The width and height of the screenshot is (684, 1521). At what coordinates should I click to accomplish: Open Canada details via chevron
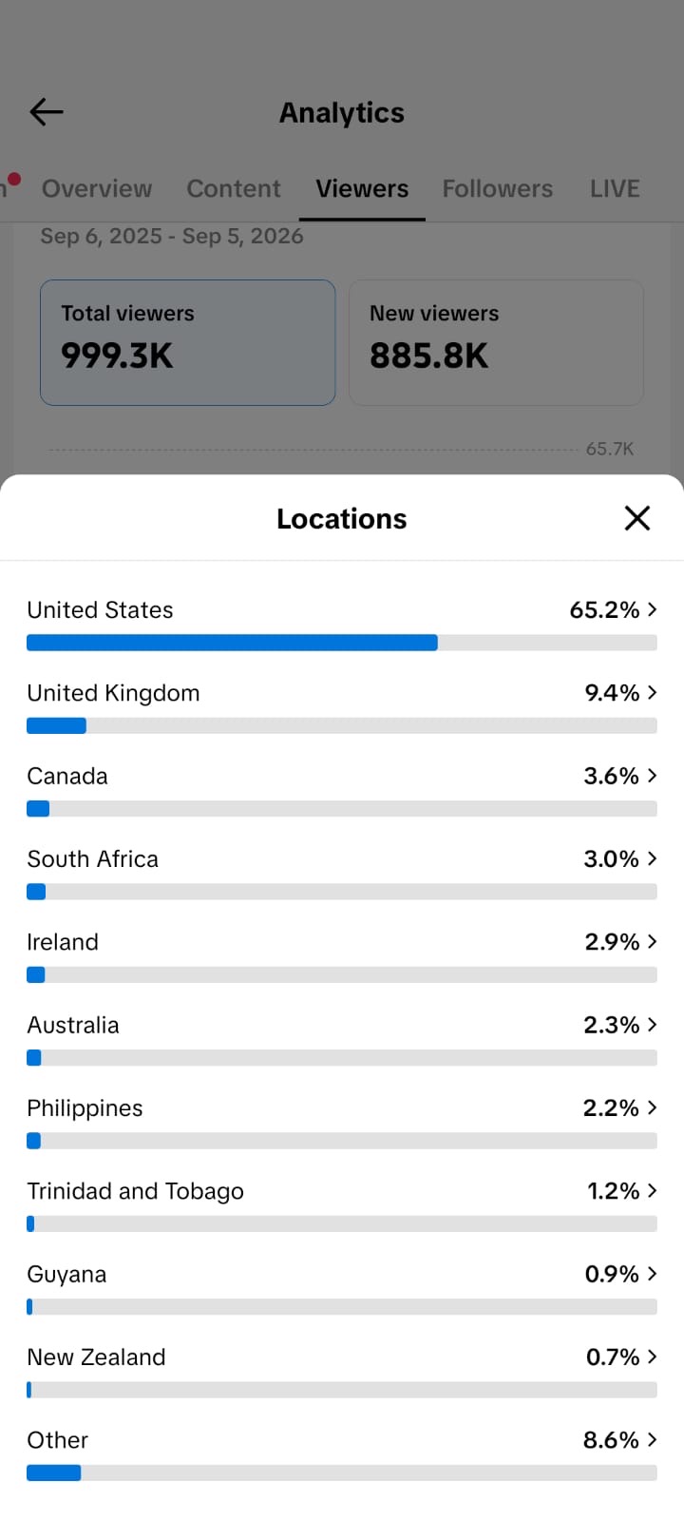652,776
